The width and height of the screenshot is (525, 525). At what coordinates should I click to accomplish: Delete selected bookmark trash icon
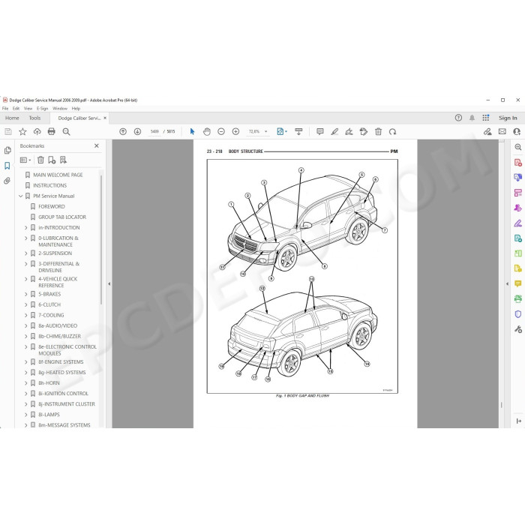click(x=40, y=160)
